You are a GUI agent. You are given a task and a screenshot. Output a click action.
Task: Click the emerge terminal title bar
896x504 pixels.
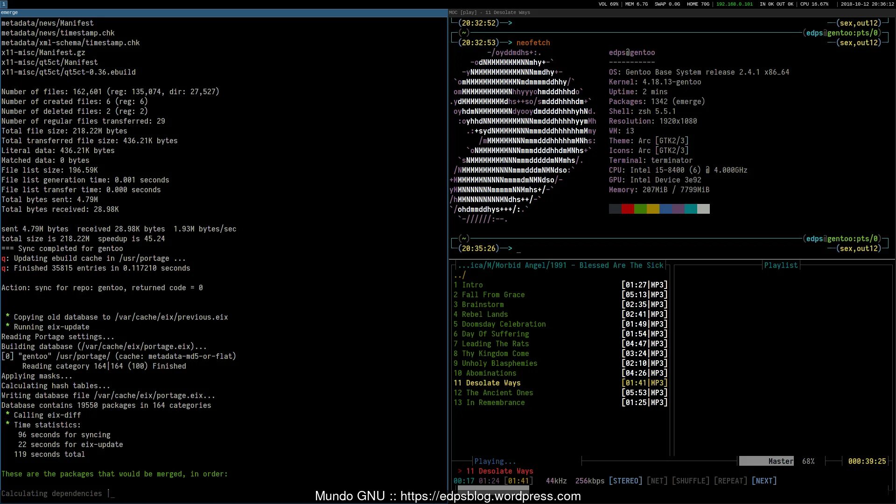click(x=223, y=13)
